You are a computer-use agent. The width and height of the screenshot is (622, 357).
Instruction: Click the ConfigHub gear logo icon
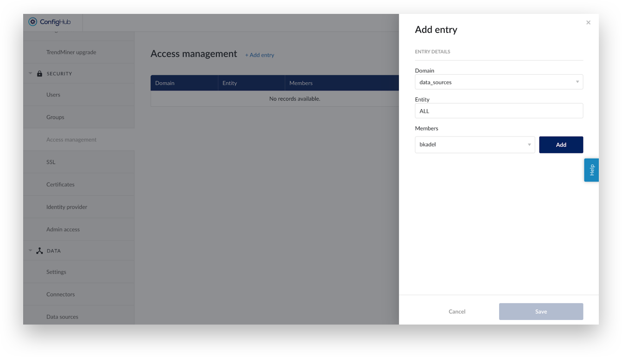(32, 22)
